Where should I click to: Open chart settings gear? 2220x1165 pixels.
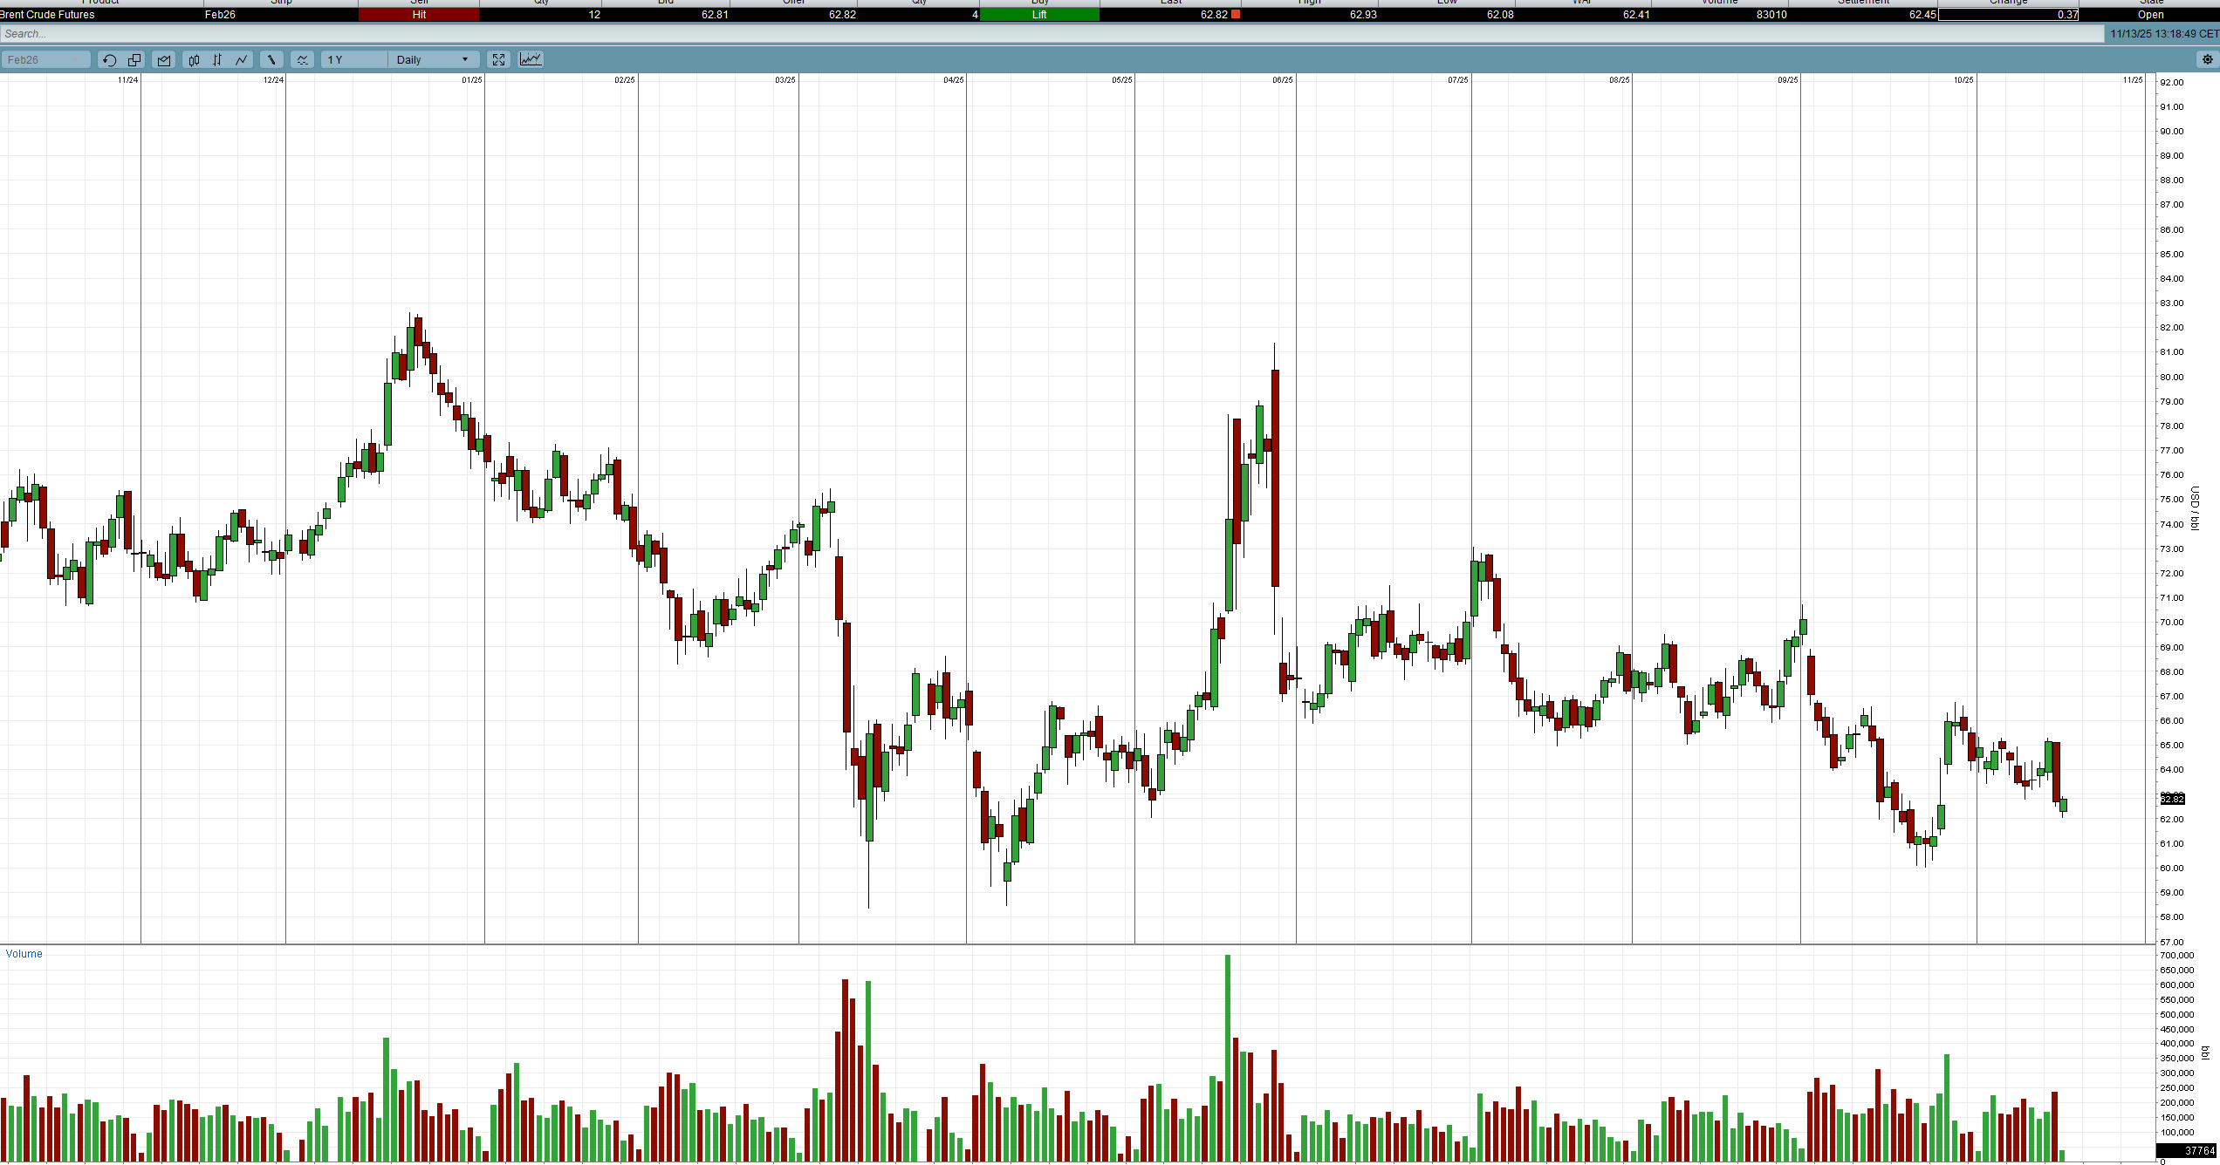pyautogui.click(x=2207, y=60)
